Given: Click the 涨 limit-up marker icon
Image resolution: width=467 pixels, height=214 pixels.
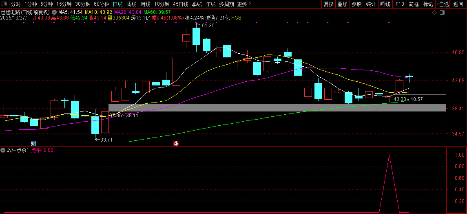Looking at the screenshot, I should click(176, 144).
